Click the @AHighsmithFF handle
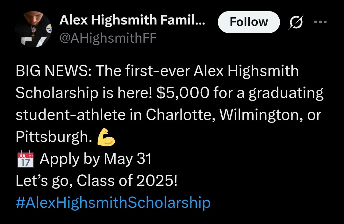Screen dimensions: 344x224 (108, 38)
